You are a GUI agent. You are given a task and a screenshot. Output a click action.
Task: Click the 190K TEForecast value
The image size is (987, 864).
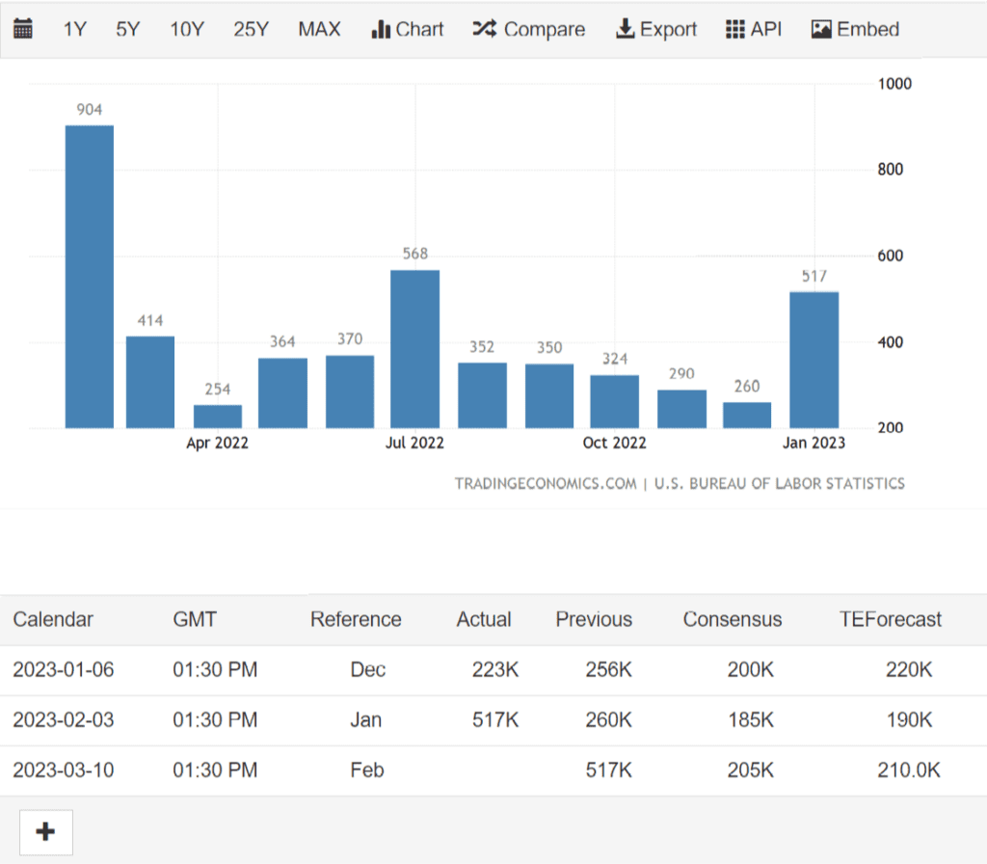909,719
